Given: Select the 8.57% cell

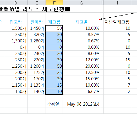Looking at the screenshot, I should click(x=81, y=34).
